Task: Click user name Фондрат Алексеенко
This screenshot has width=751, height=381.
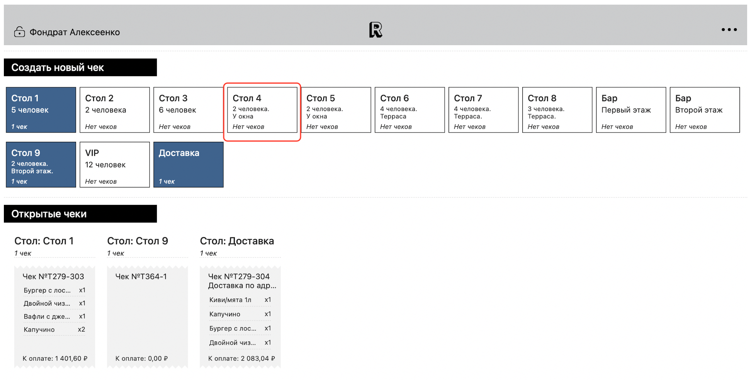Action: tap(75, 32)
